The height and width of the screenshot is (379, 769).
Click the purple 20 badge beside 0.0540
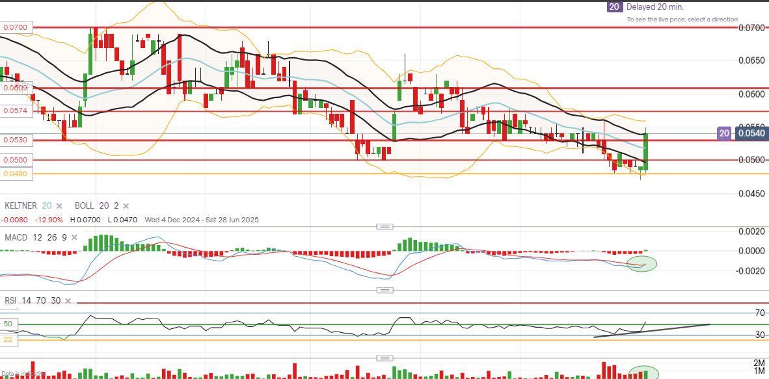point(725,133)
